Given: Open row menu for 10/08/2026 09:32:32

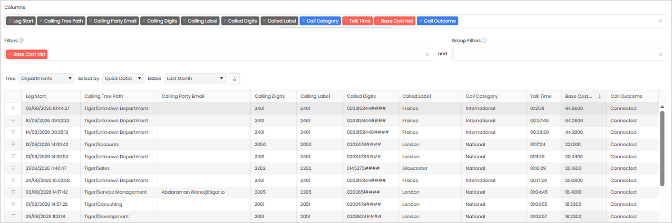Looking at the screenshot, I should tap(13, 120).
